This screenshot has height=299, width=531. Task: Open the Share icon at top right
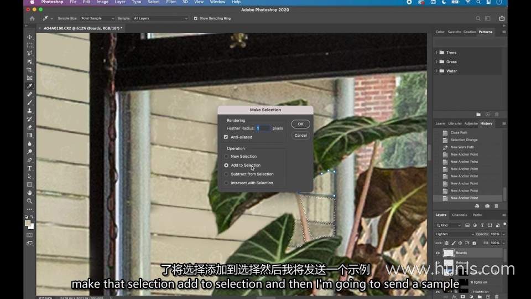pyautogui.click(x=502, y=18)
